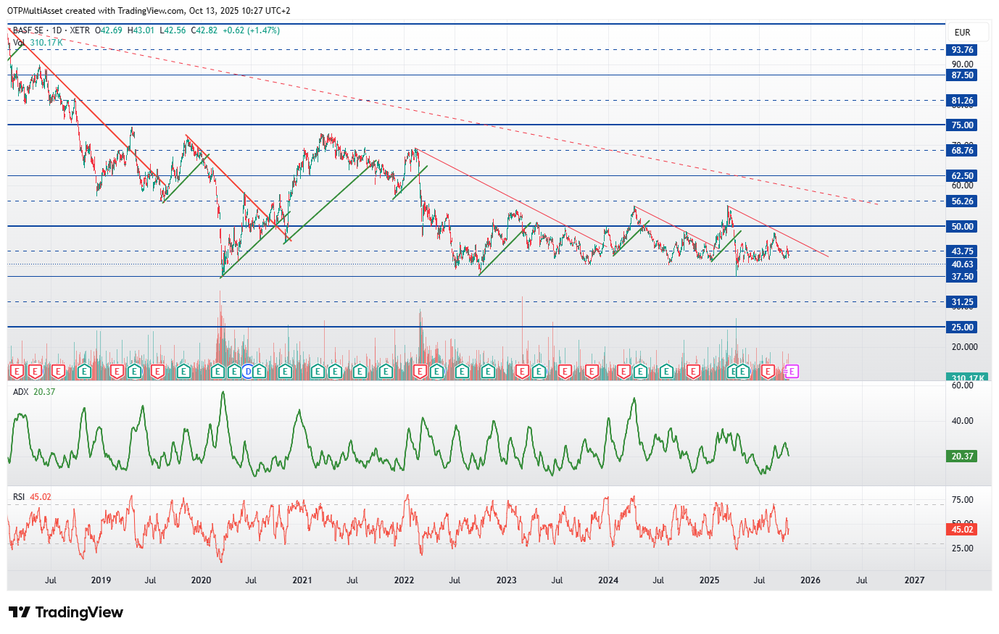
Task: Click the 2022 label on time axis
Action: pos(404,580)
